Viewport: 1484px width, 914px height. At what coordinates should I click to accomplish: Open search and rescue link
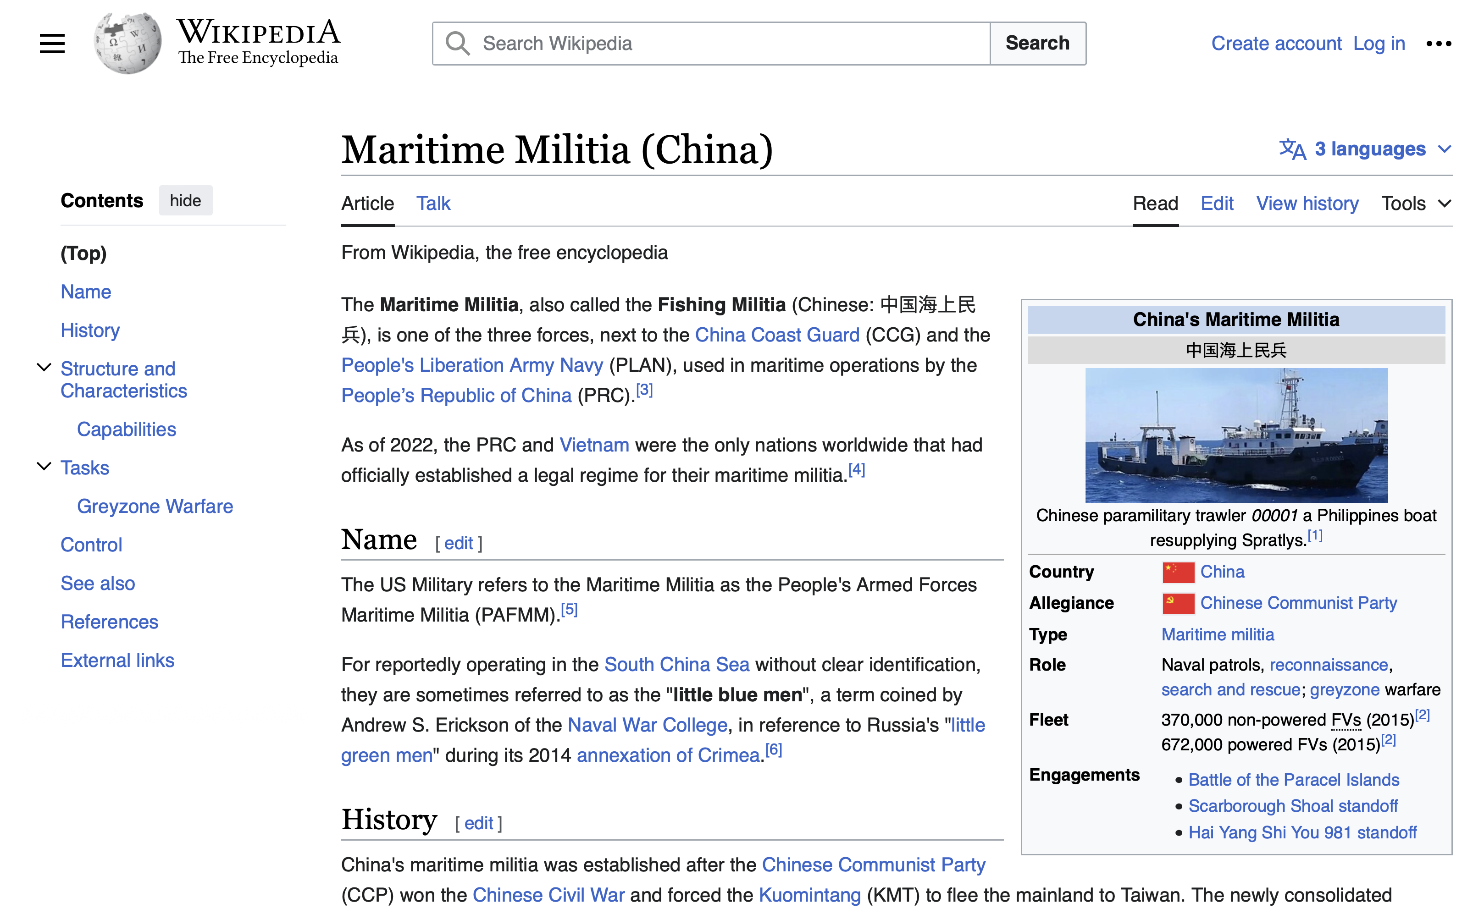click(1230, 690)
